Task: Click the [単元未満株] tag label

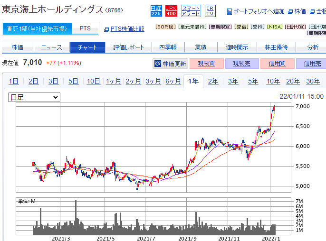Action: [x=192, y=27]
